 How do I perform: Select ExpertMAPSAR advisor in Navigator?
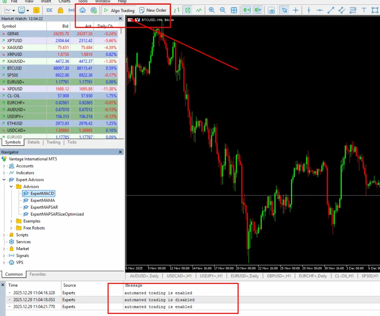pyautogui.click(x=44, y=207)
